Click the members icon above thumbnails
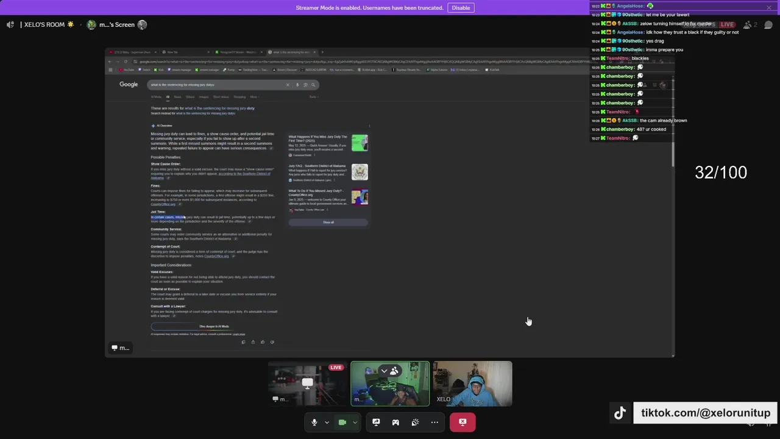780x439 pixels. [394, 371]
